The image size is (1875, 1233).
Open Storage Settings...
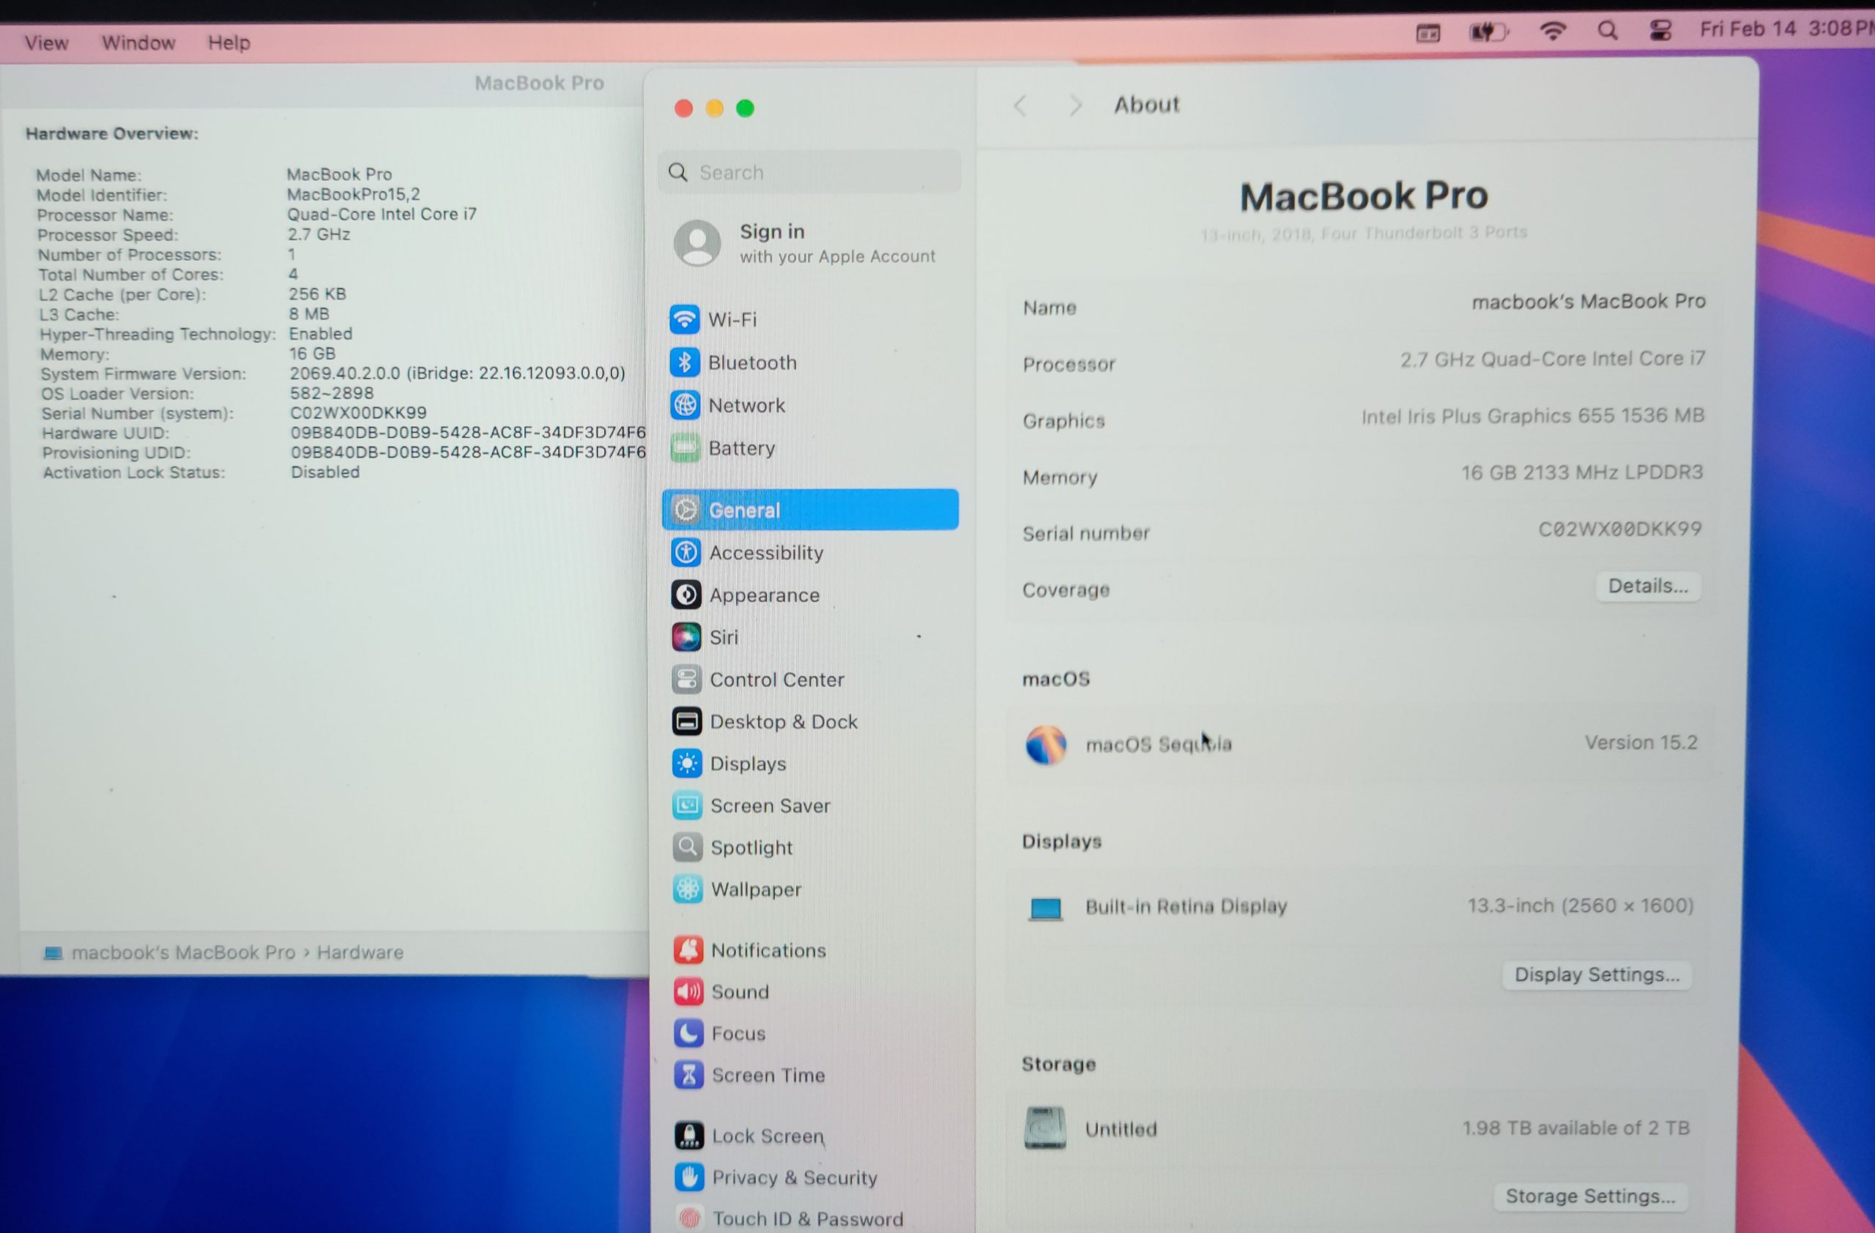pyautogui.click(x=1590, y=1196)
